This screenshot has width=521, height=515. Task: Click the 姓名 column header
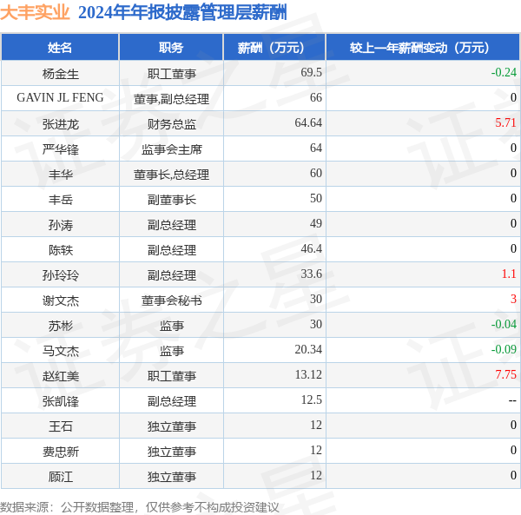click(60, 48)
